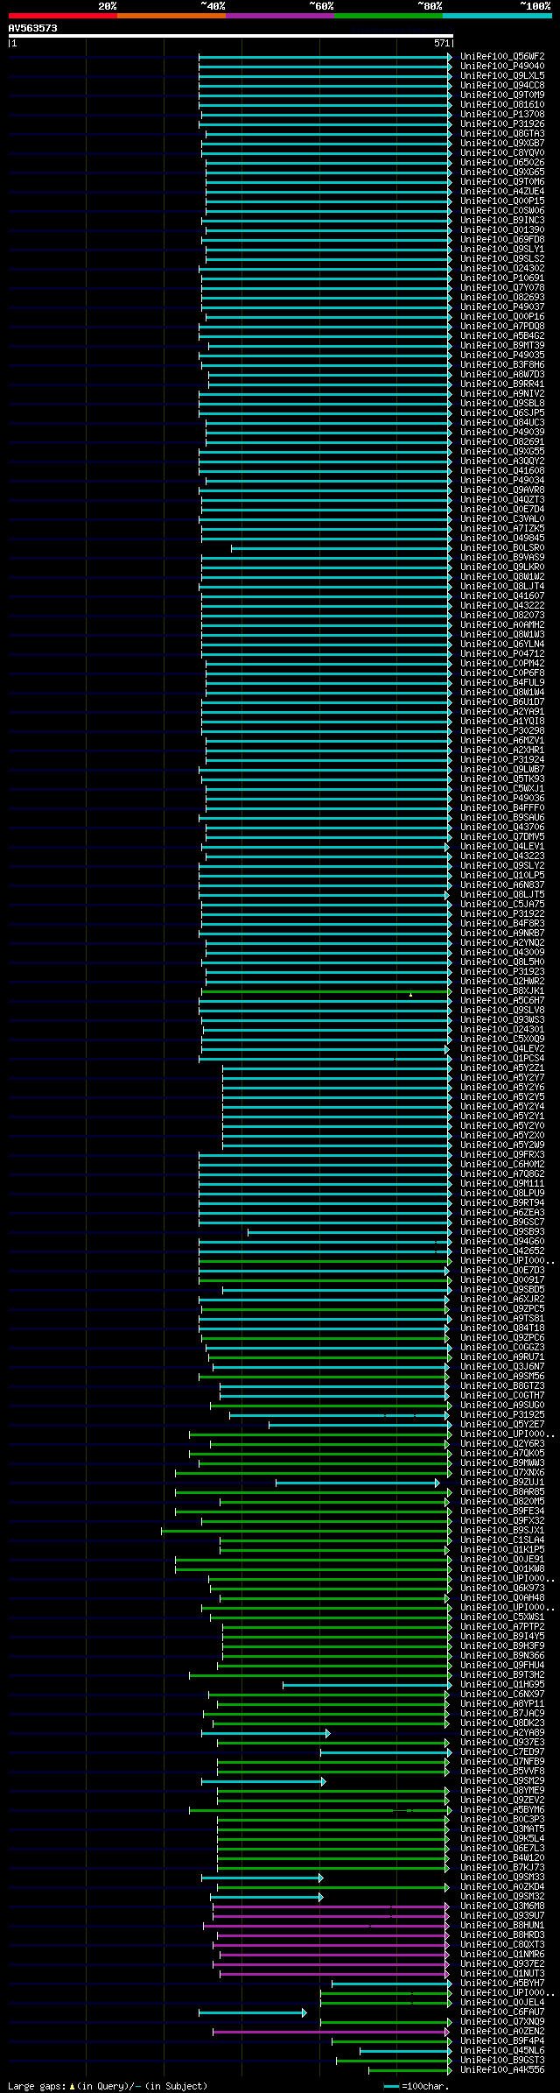Viewport: 560px width, 2093px height.
Task: Select the UniRef100_A9TS81 label
Action: (x=502, y=1318)
